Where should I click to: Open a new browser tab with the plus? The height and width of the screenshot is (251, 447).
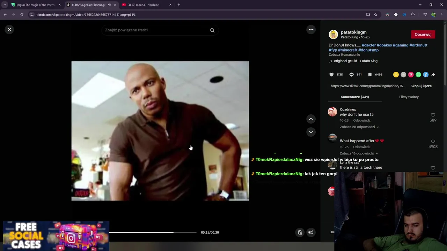click(x=179, y=5)
